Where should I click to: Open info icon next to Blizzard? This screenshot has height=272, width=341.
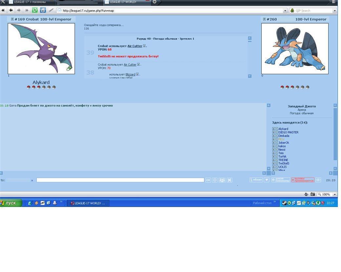[x=137, y=74]
